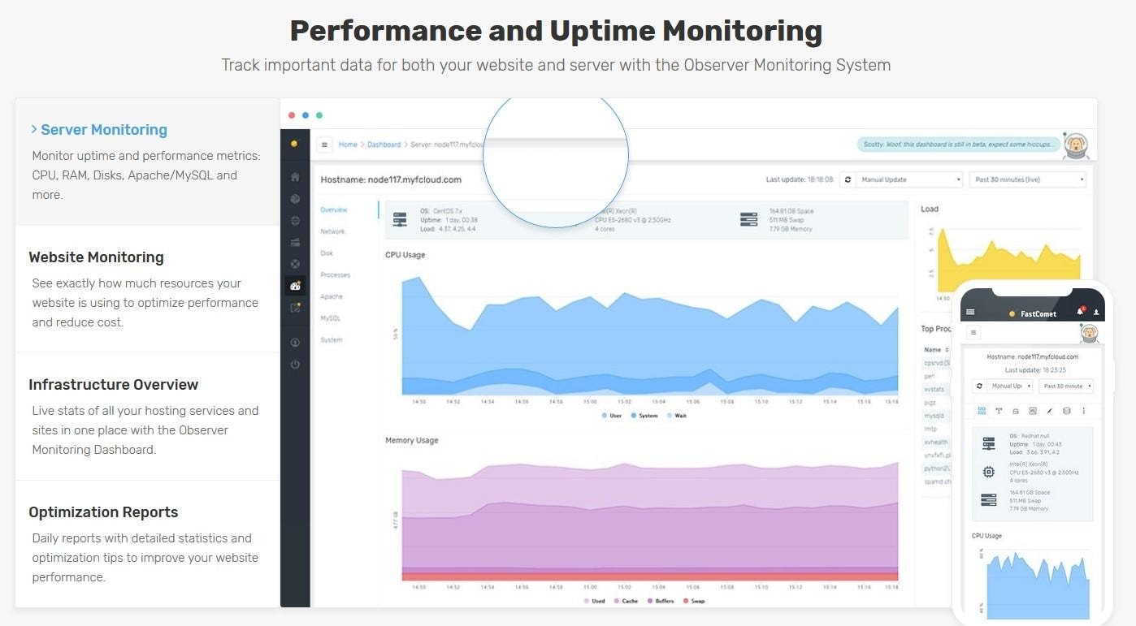Open the desktop Manual Update dropdown

click(909, 179)
